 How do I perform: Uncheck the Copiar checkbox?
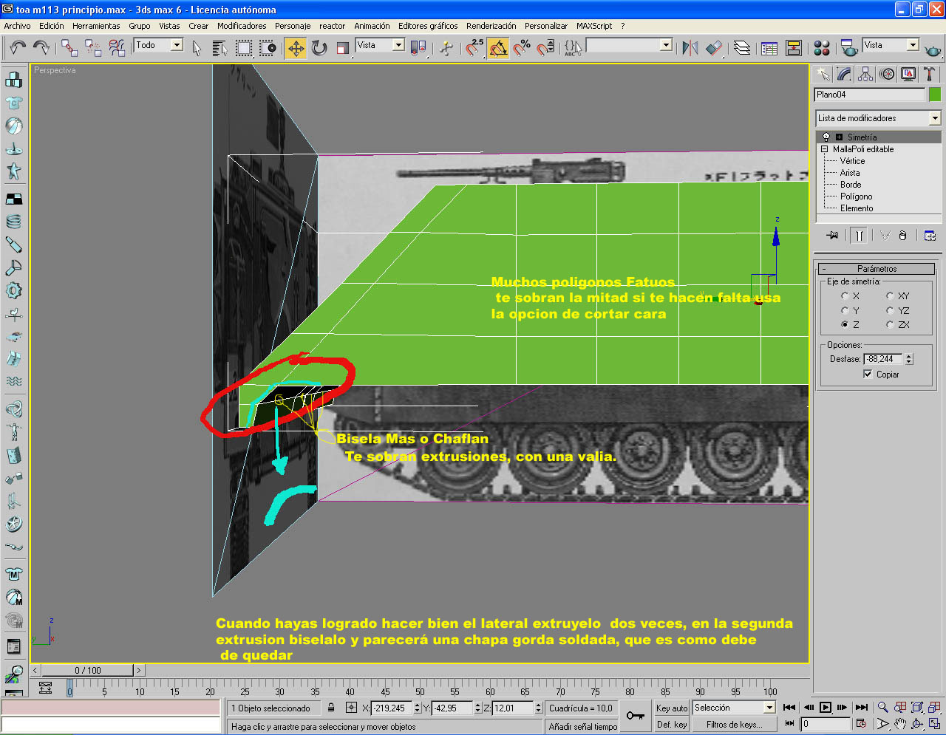(x=868, y=375)
